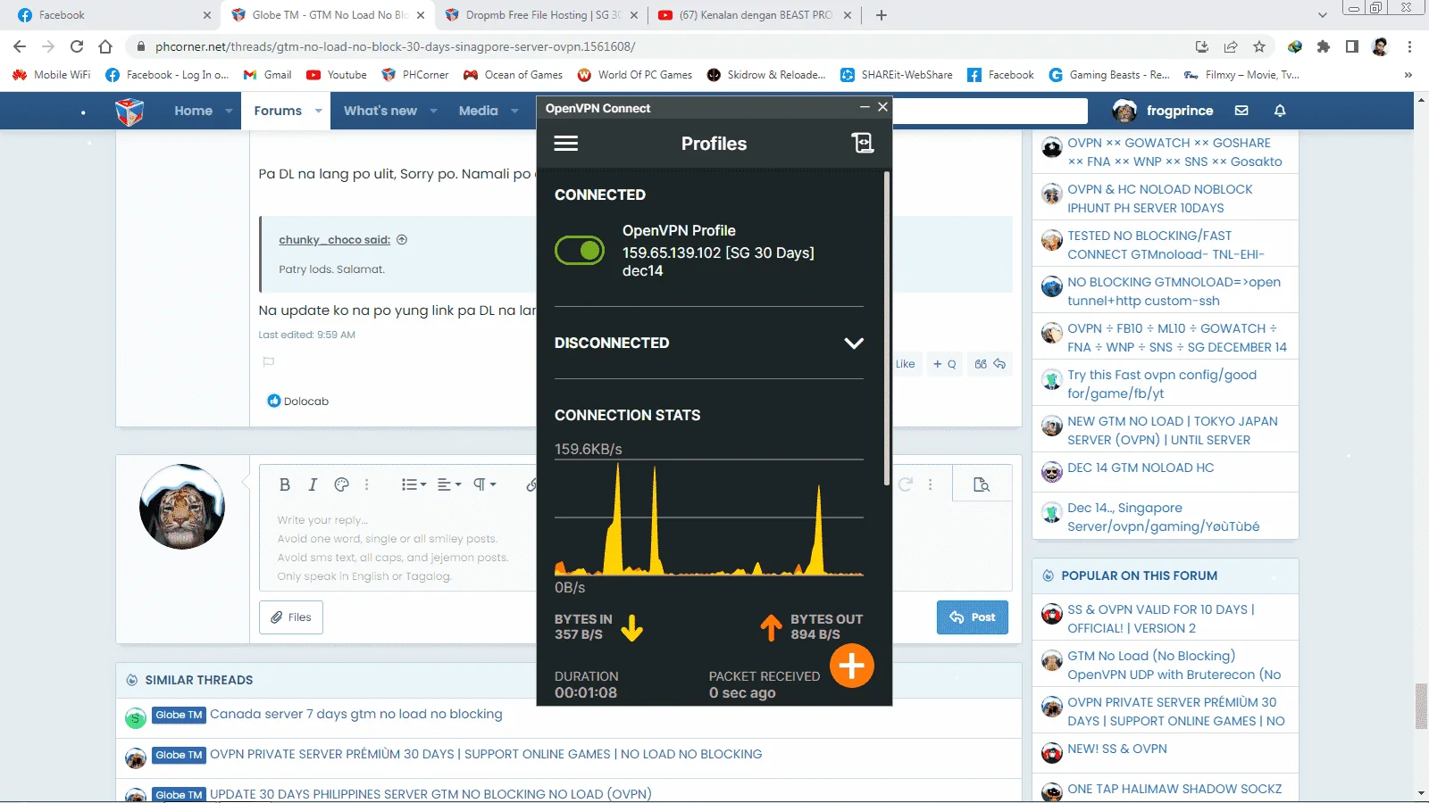The height and width of the screenshot is (803, 1429).
Task: Click the Dolocab reaction user link
Action: click(x=305, y=401)
